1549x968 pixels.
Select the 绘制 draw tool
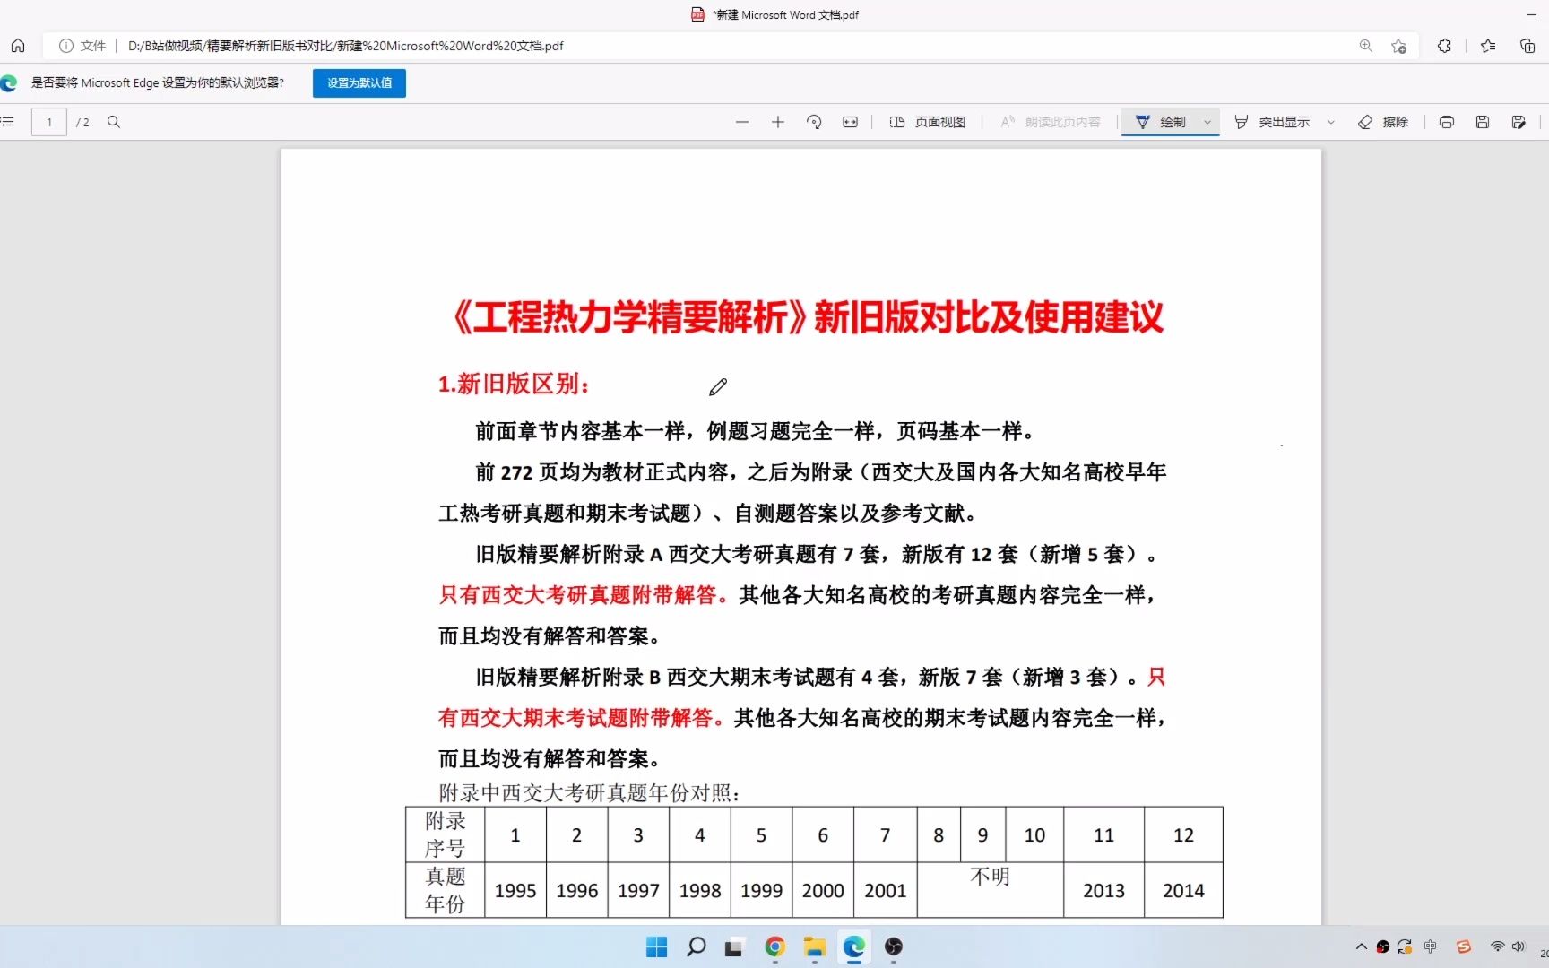tap(1161, 122)
